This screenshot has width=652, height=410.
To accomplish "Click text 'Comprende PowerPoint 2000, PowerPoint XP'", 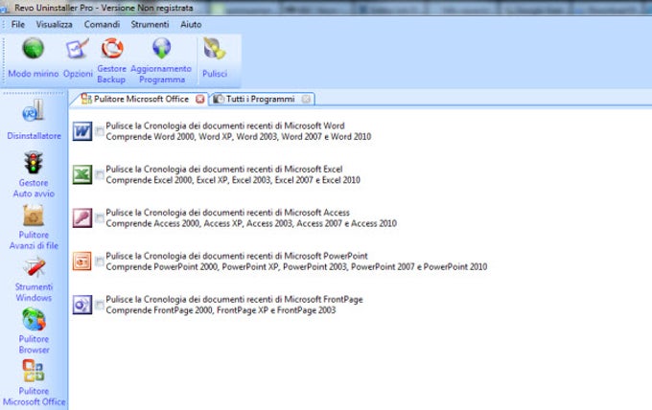I will click(192, 266).
